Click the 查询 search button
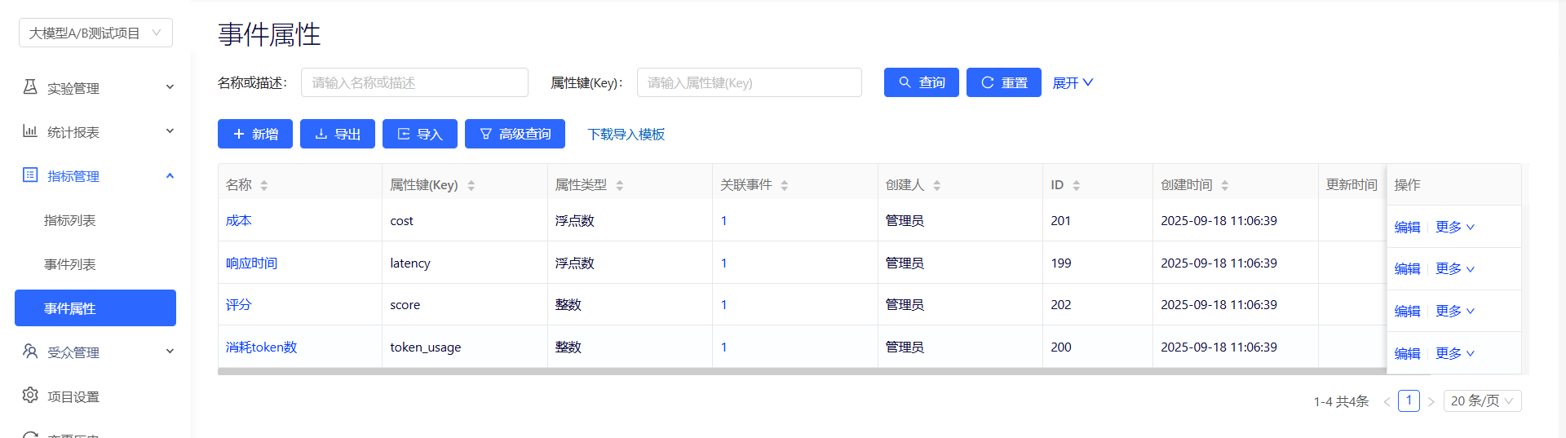 [x=921, y=82]
